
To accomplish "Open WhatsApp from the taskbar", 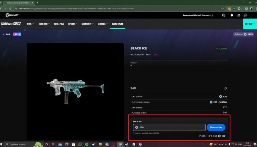I will tap(80, 144).
